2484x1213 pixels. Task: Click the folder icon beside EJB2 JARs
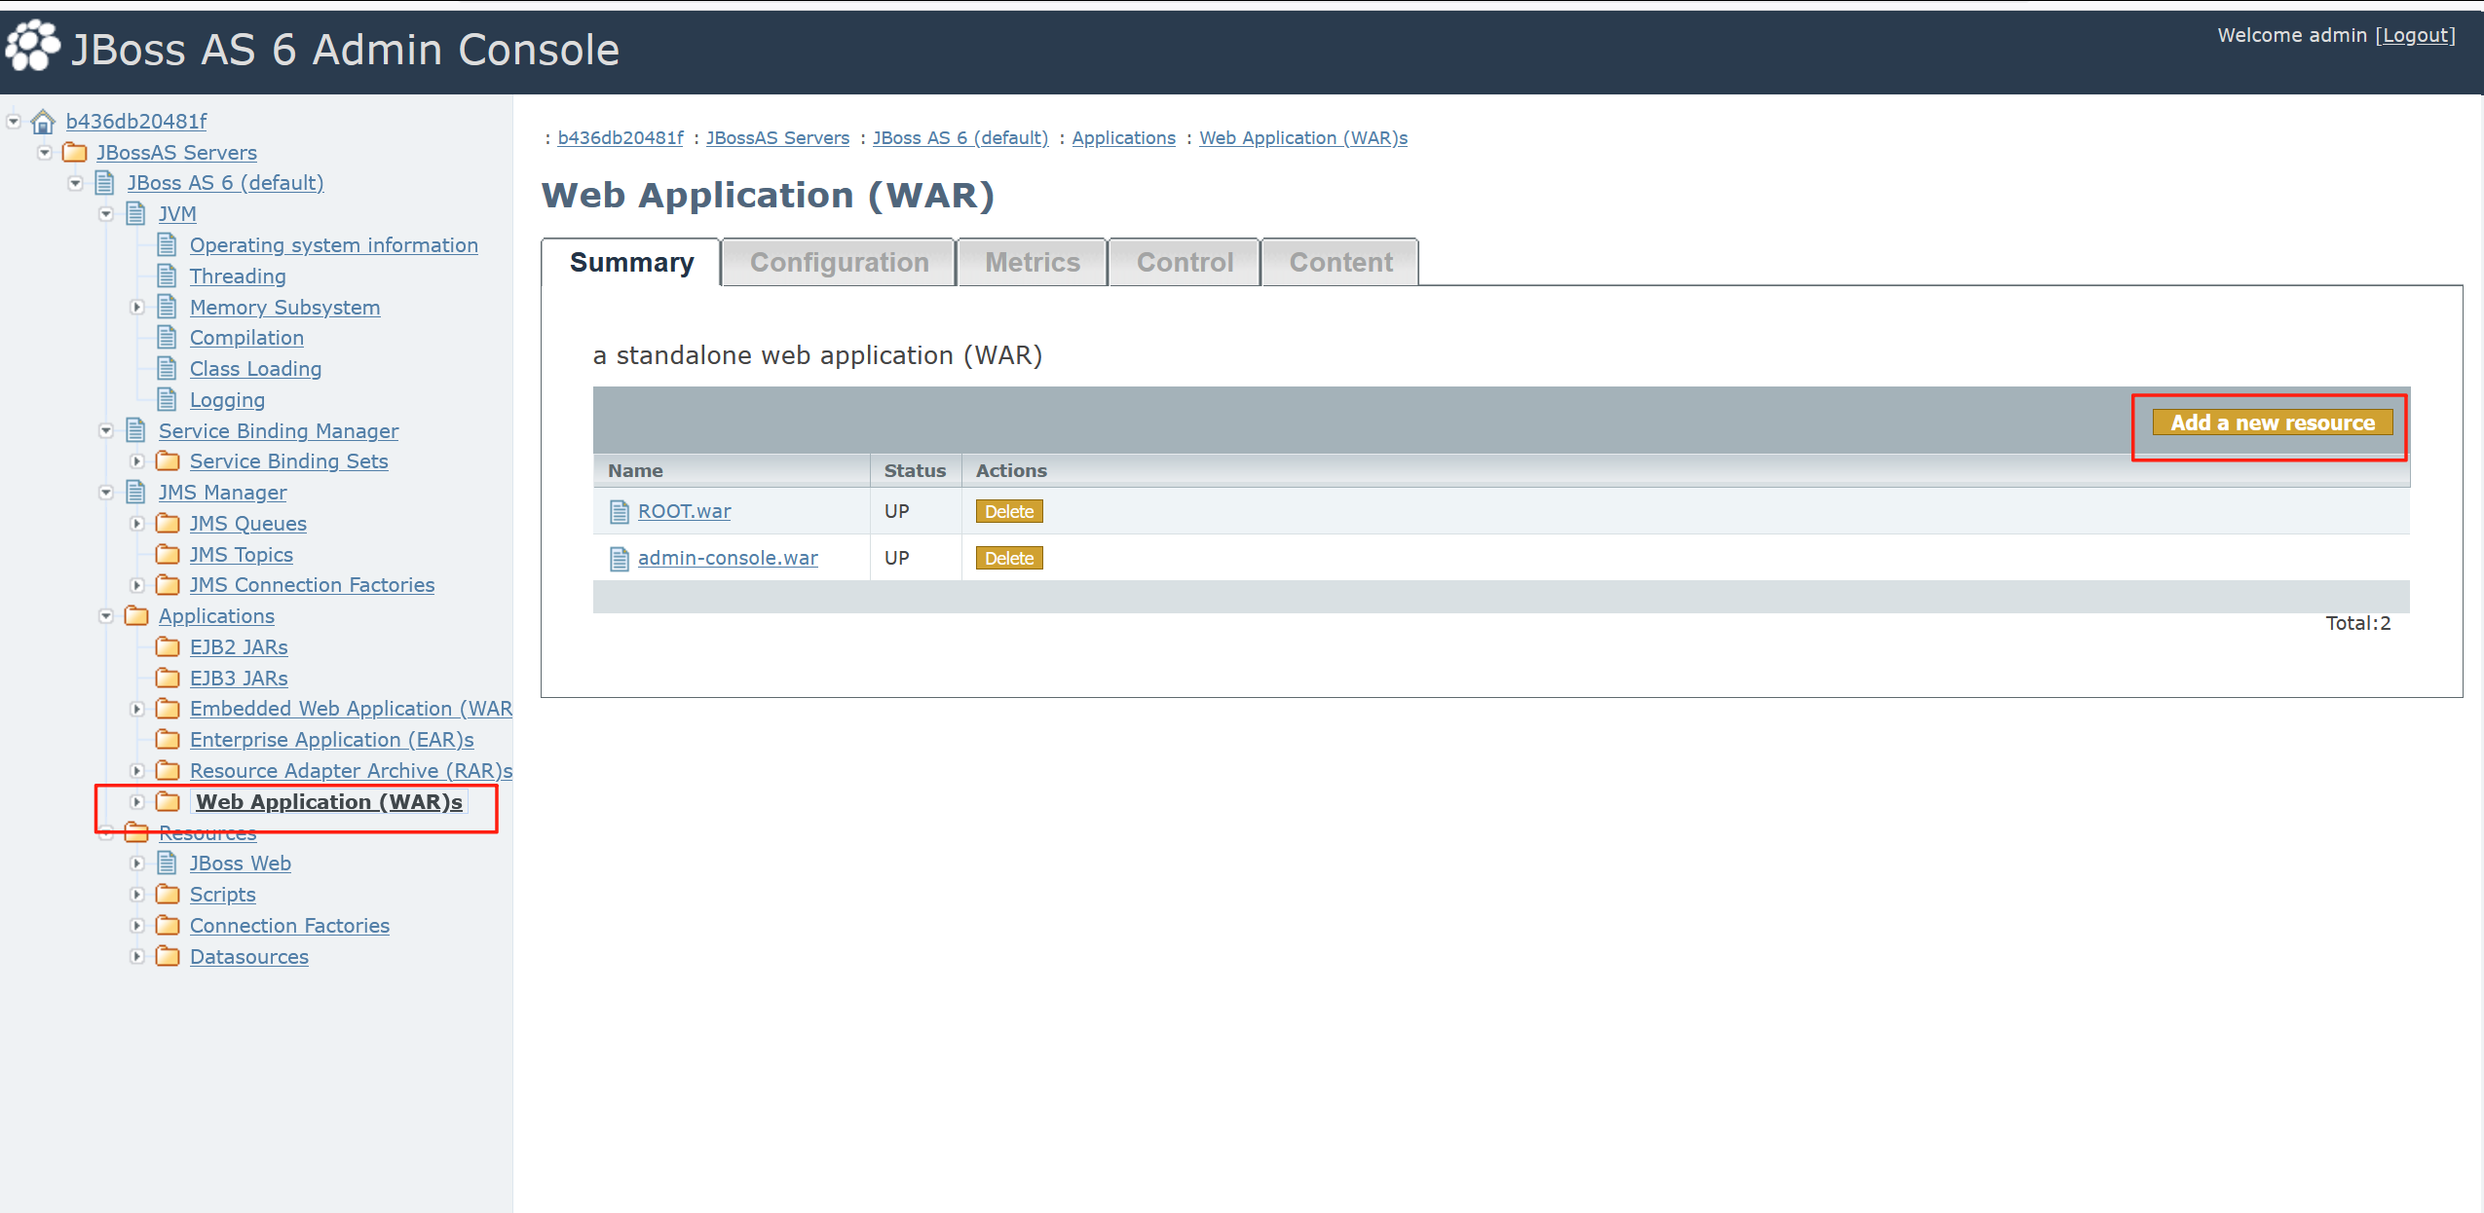click(x=168, y=646)
